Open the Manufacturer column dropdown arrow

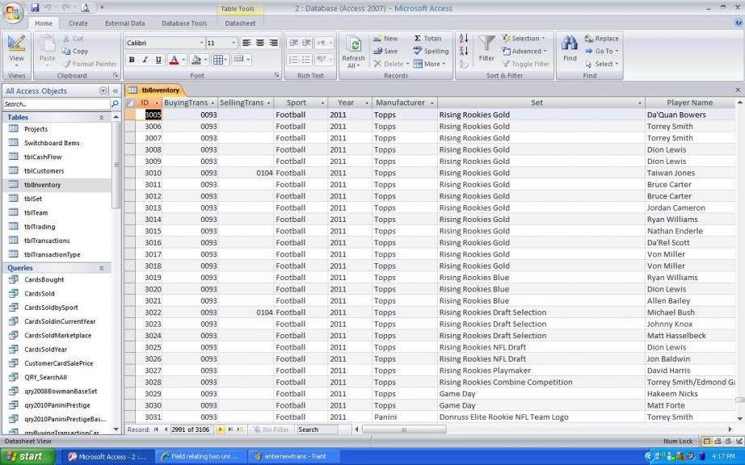click(432, 103)
